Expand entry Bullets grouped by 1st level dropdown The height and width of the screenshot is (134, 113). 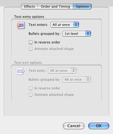tap(76, 34)
